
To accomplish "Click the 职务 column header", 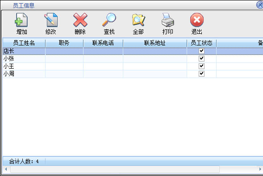I will [x=64, y=43].
